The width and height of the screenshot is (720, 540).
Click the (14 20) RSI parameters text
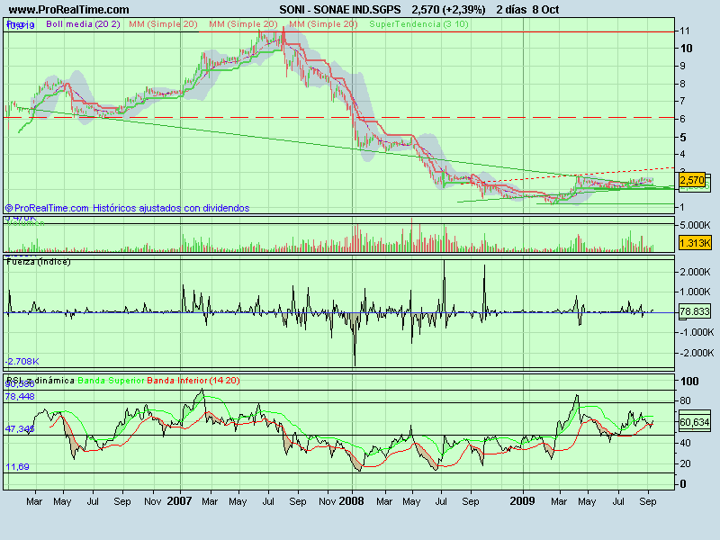[224, 380]
